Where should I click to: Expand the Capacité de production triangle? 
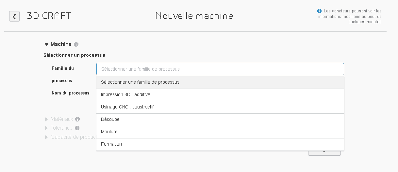pyautogui.click(x=46, y=137)
